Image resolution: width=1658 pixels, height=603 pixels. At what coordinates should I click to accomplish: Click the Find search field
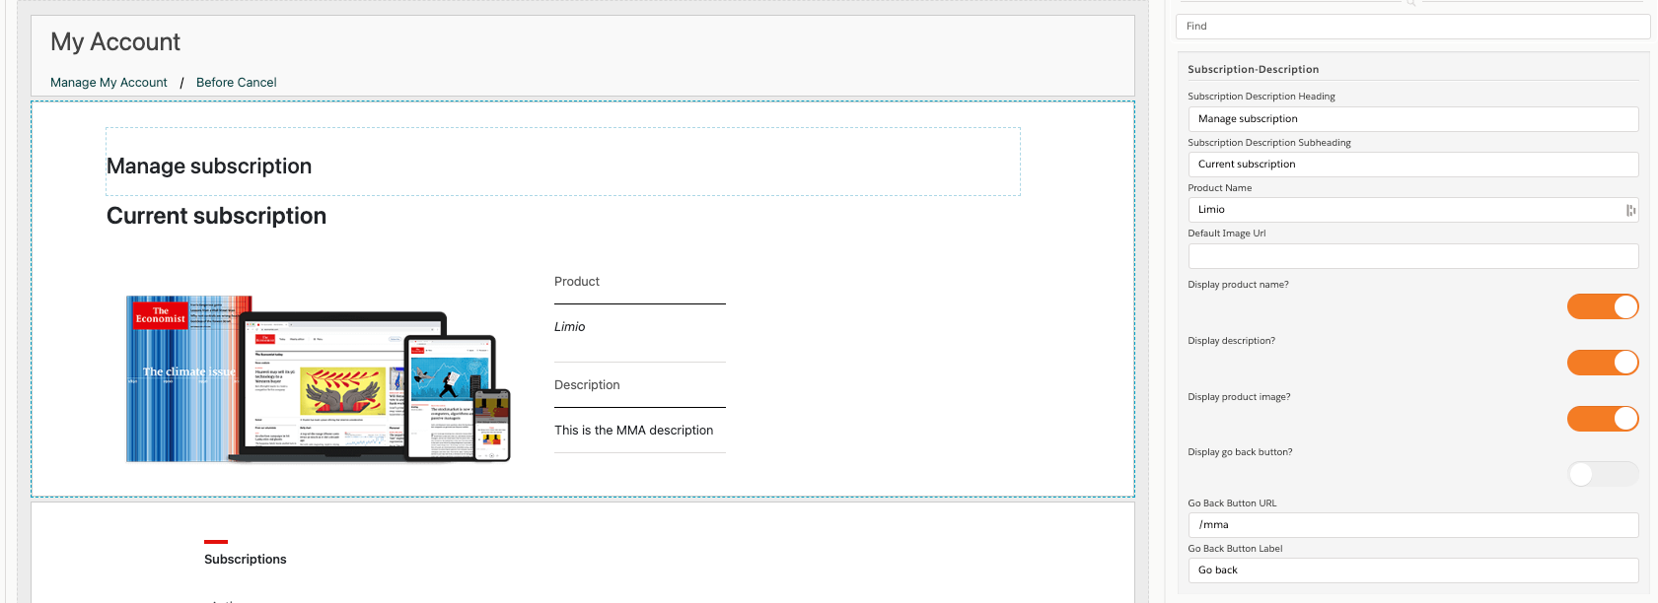point(1410,27)
